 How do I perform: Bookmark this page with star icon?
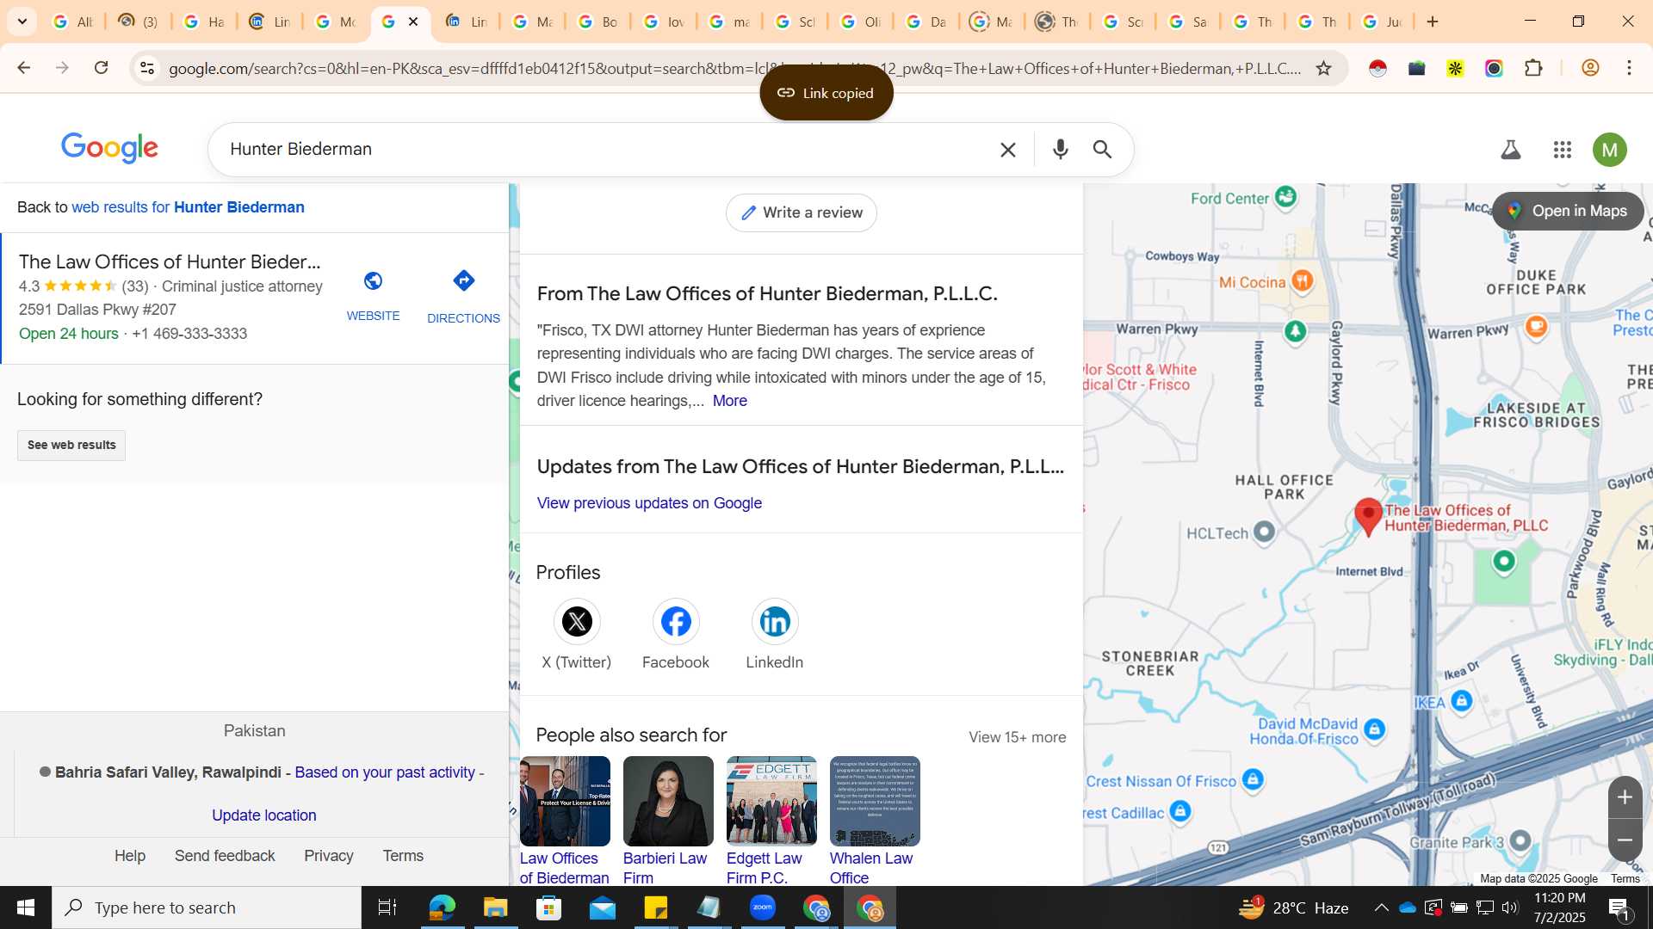[x=1324, y=68]
